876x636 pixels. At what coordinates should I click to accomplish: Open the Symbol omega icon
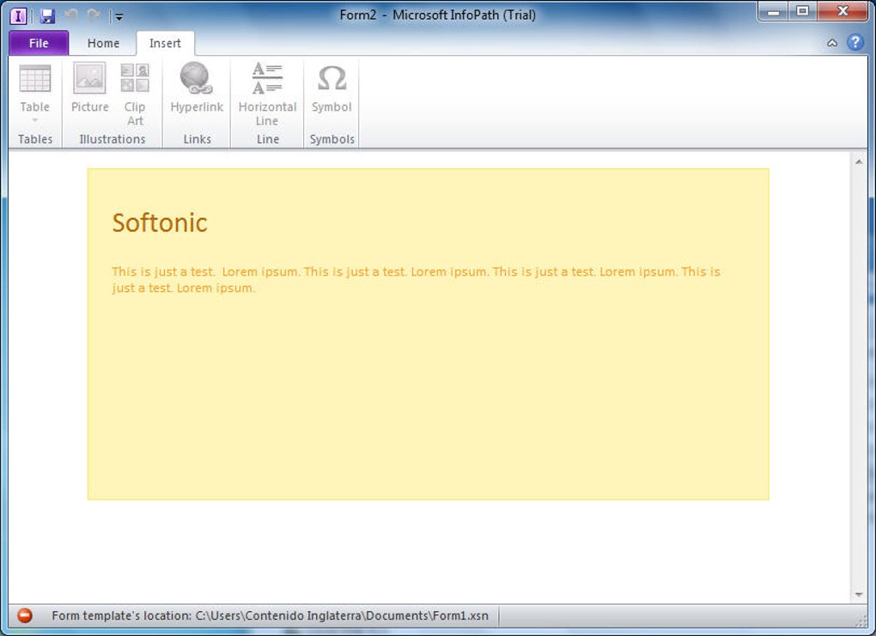pyautogui.click(x=332, y=88)
